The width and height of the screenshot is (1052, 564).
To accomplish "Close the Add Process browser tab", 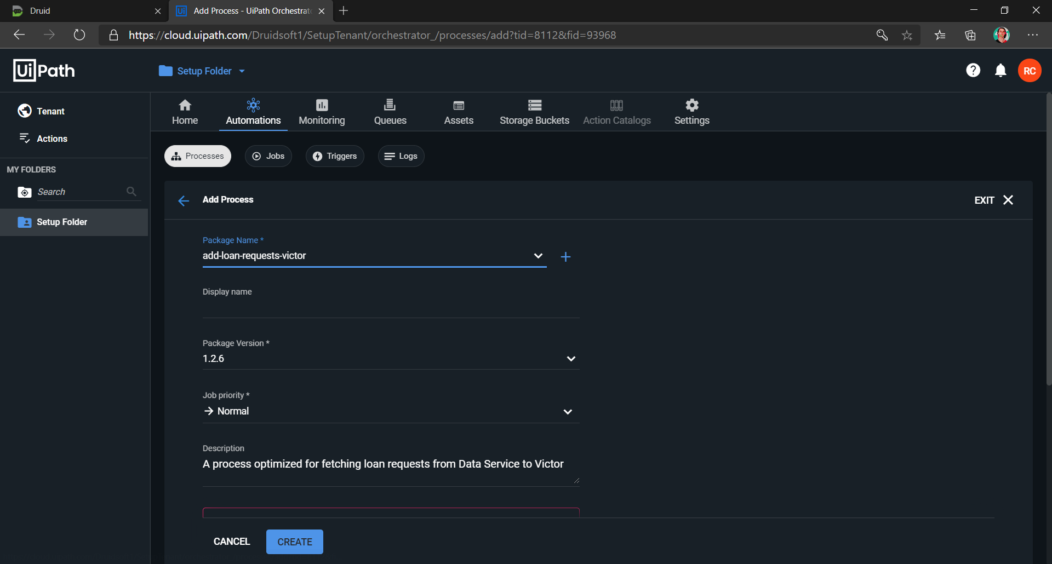I will (x=322, y=11).
